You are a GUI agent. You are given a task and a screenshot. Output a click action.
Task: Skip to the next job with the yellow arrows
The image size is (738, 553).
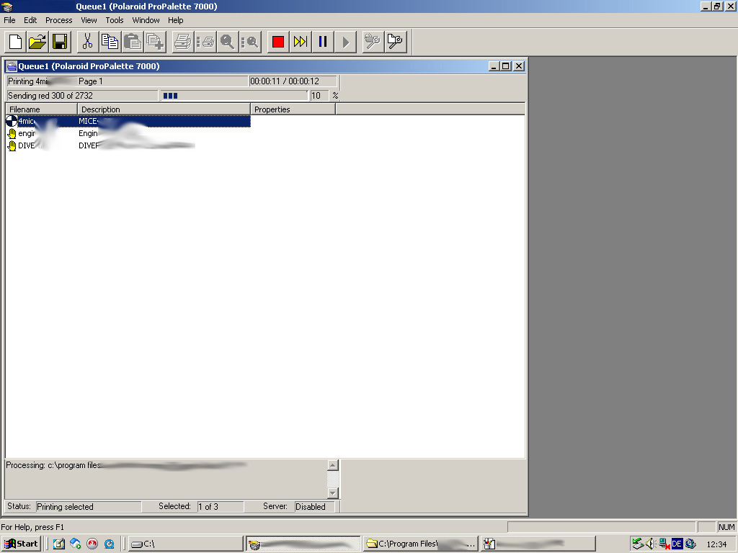coord(301,42)
